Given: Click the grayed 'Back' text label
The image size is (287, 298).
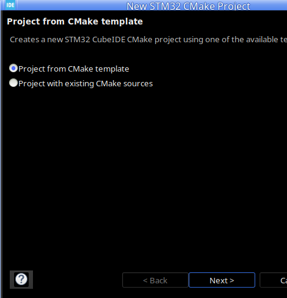Looking at the screenshot, I should [x=159, y=280].
